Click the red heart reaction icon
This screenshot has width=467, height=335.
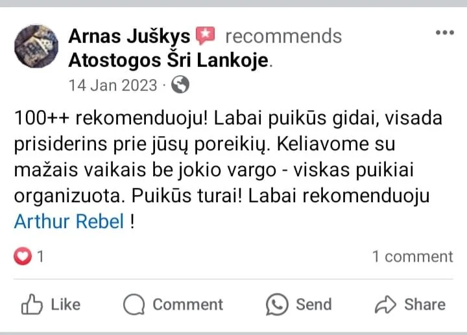23,256
